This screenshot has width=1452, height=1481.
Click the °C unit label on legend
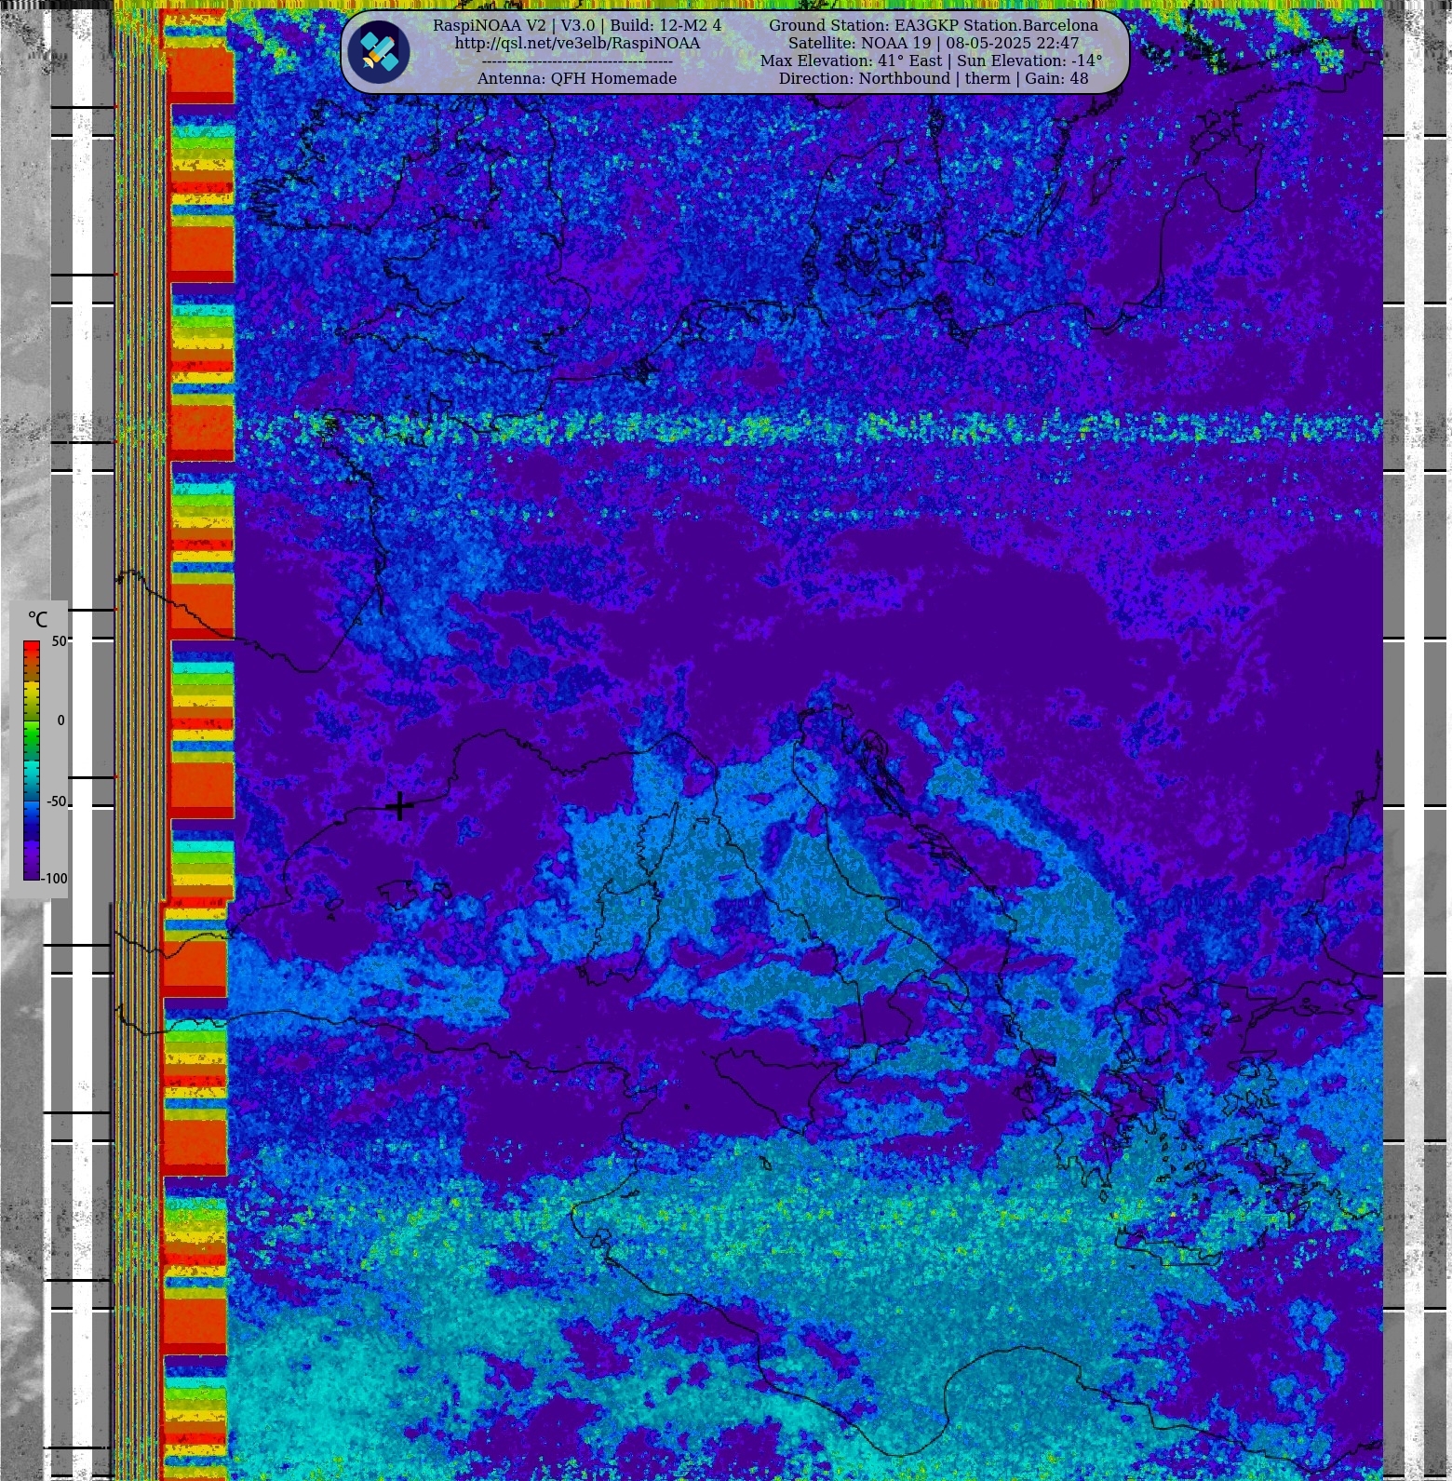click(37, 620)
